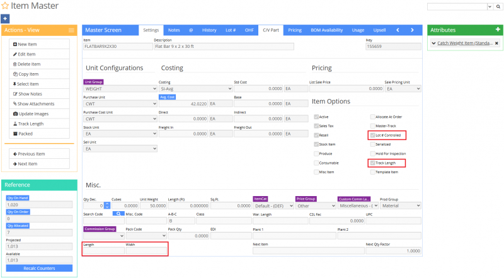Add a new attribute with the plus icon
Image resolution: width=504 pixels, height=278 pixels.
[498, 30]
